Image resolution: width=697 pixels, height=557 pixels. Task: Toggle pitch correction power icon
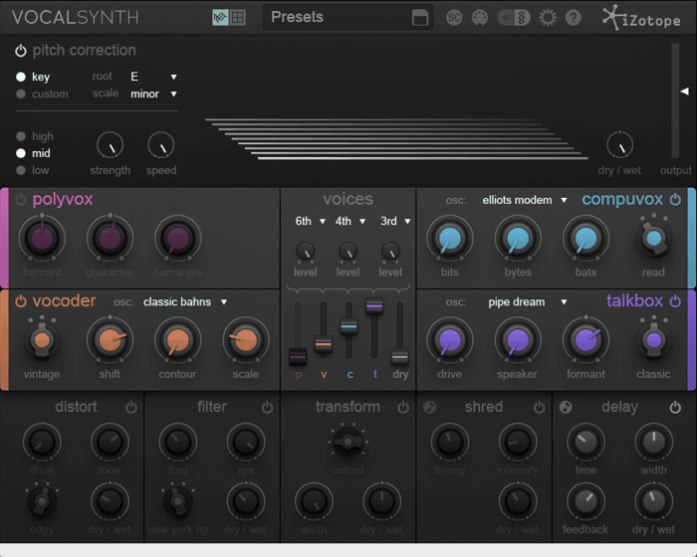click(x=21, y=51)
